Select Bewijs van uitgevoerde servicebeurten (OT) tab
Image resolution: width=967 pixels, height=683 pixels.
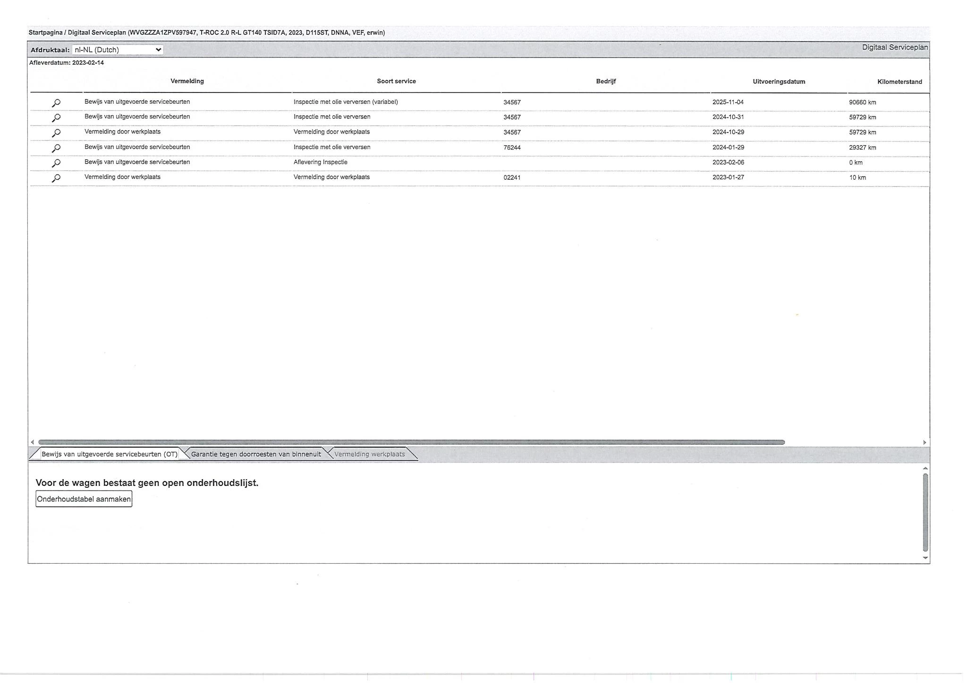pos(110,454)
